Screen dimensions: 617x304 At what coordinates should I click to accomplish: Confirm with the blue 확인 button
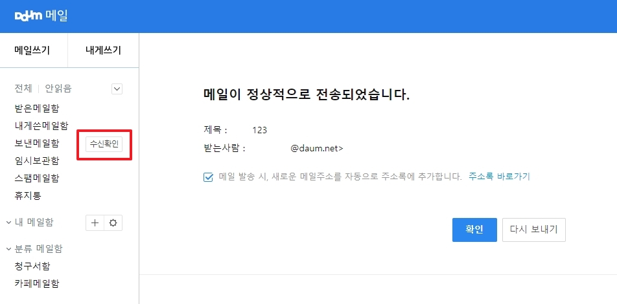coord(474,230)
